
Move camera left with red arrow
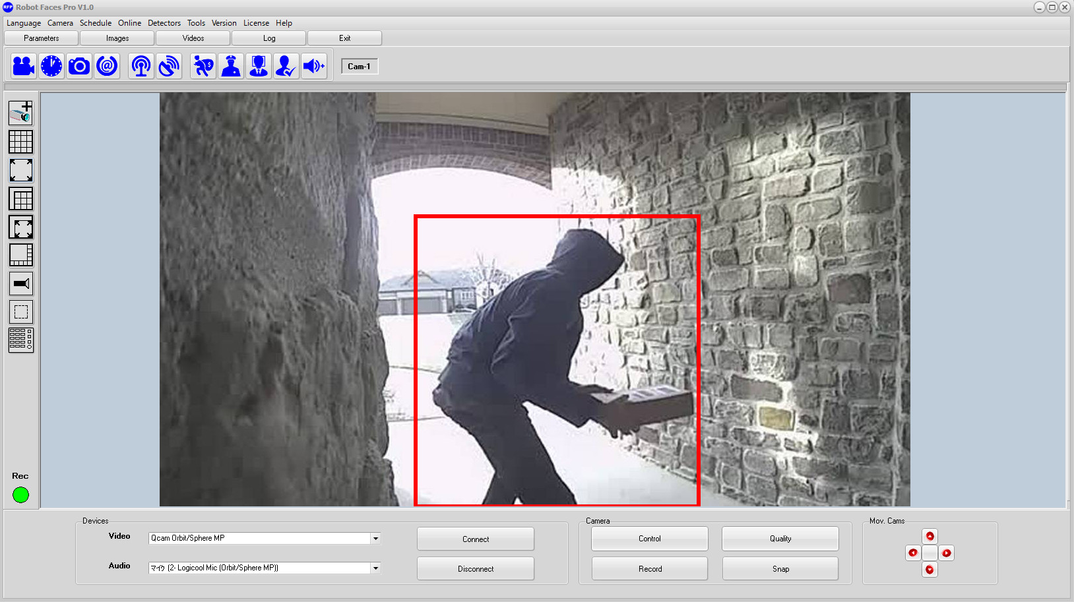tap(913, 553)
